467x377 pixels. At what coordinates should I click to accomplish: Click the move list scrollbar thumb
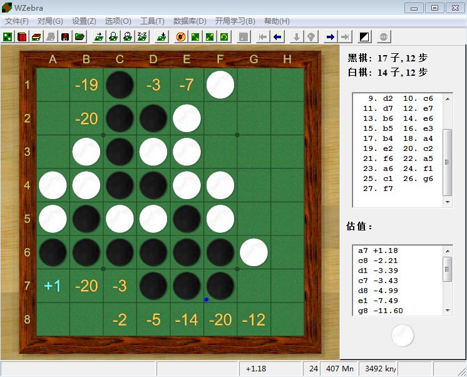(448, 162)
